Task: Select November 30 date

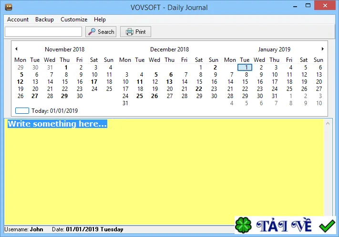Action: pos(80,96)
